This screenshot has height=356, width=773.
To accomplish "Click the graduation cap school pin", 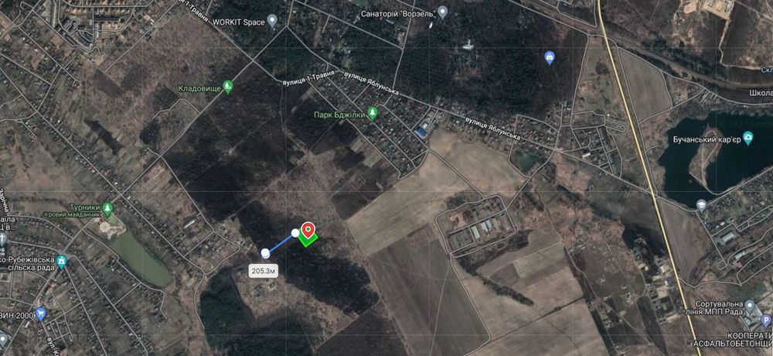I will [x=702, y=205].
